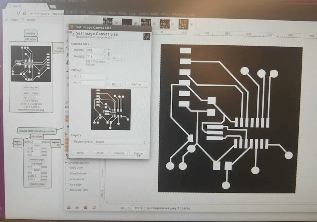The image size is (317, 222).
Task: Click the PCB preview image in mods
Action: click(31, 64)
